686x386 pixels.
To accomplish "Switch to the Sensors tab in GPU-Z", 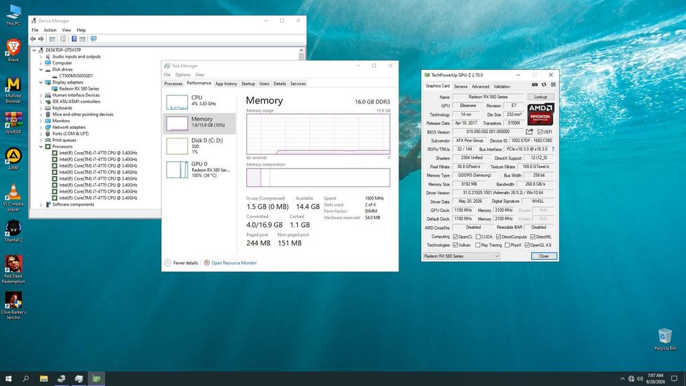I will click(461, 86).
